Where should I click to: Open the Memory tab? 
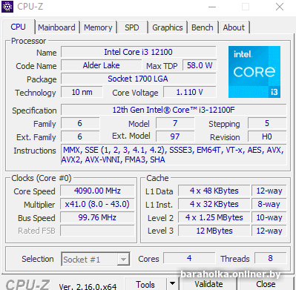[x=98, y=27]
